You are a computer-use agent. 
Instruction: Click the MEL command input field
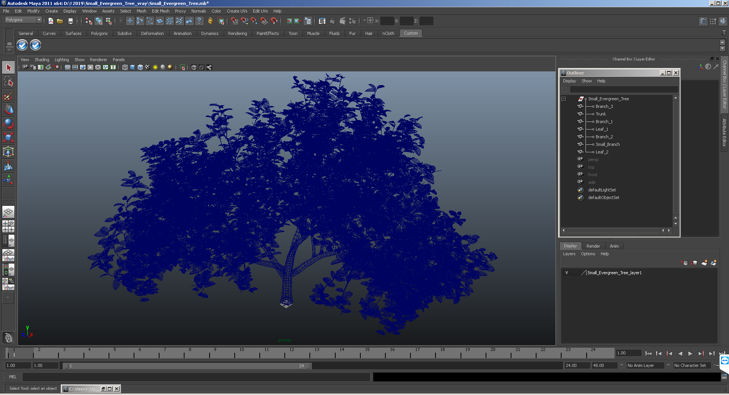pos(196,377)
